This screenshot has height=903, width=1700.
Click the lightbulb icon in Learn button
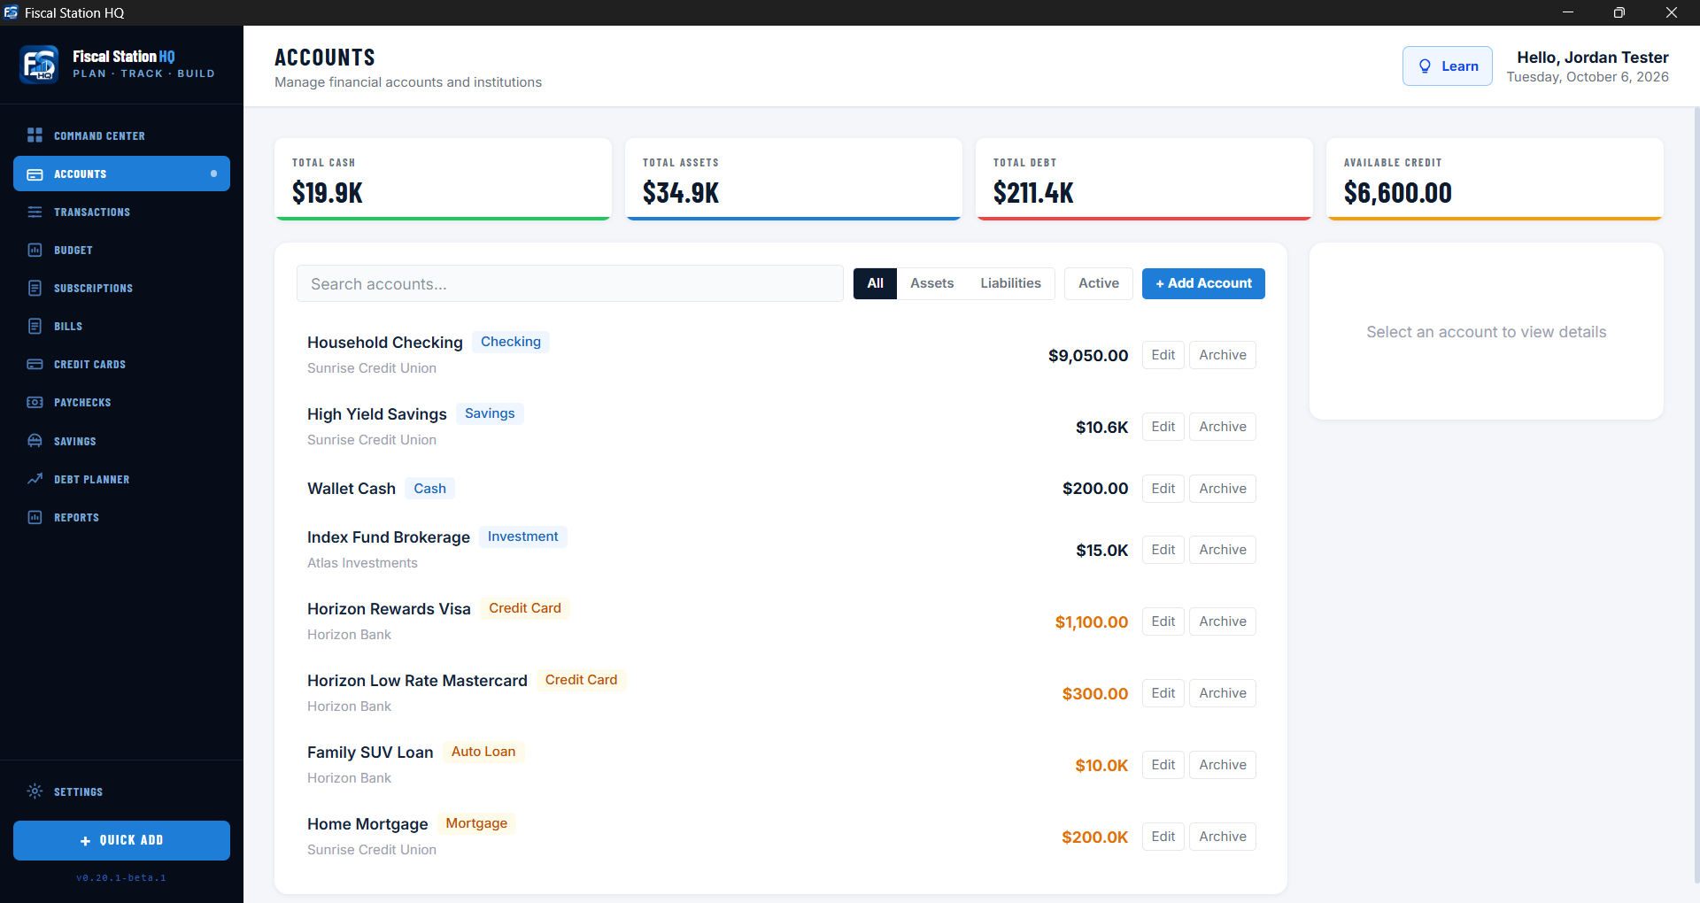pyautogui.click(x=1425, y=66)
